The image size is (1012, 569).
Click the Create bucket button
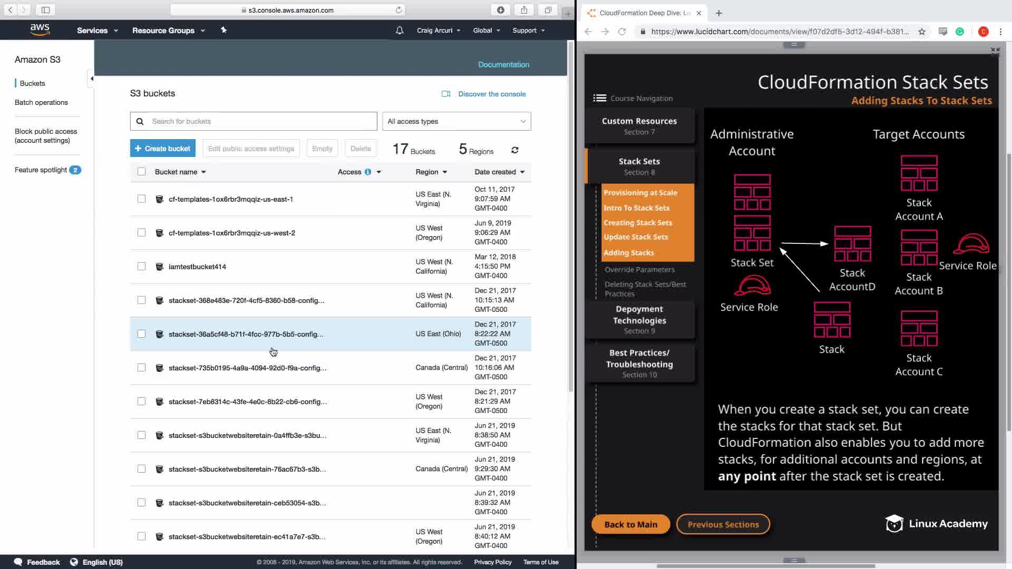pyautogui.click(x=163, y=149)
